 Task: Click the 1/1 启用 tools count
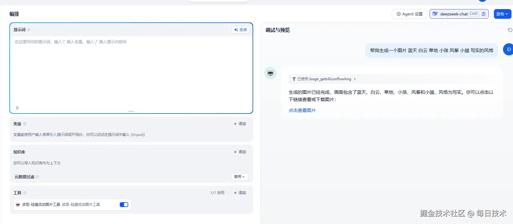(x=217, y=193)
